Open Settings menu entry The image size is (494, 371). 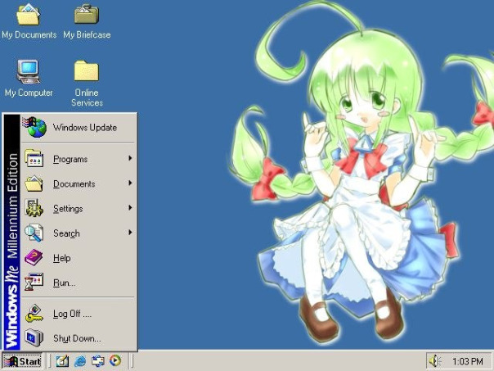pyautogui.click(x=79, y=208)
